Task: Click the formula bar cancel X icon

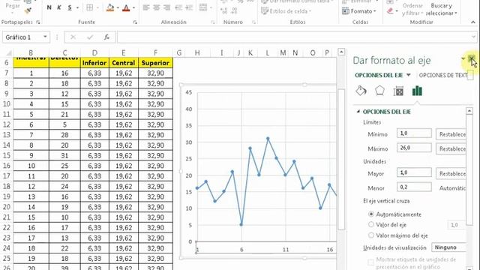Action: click(73, 37)
